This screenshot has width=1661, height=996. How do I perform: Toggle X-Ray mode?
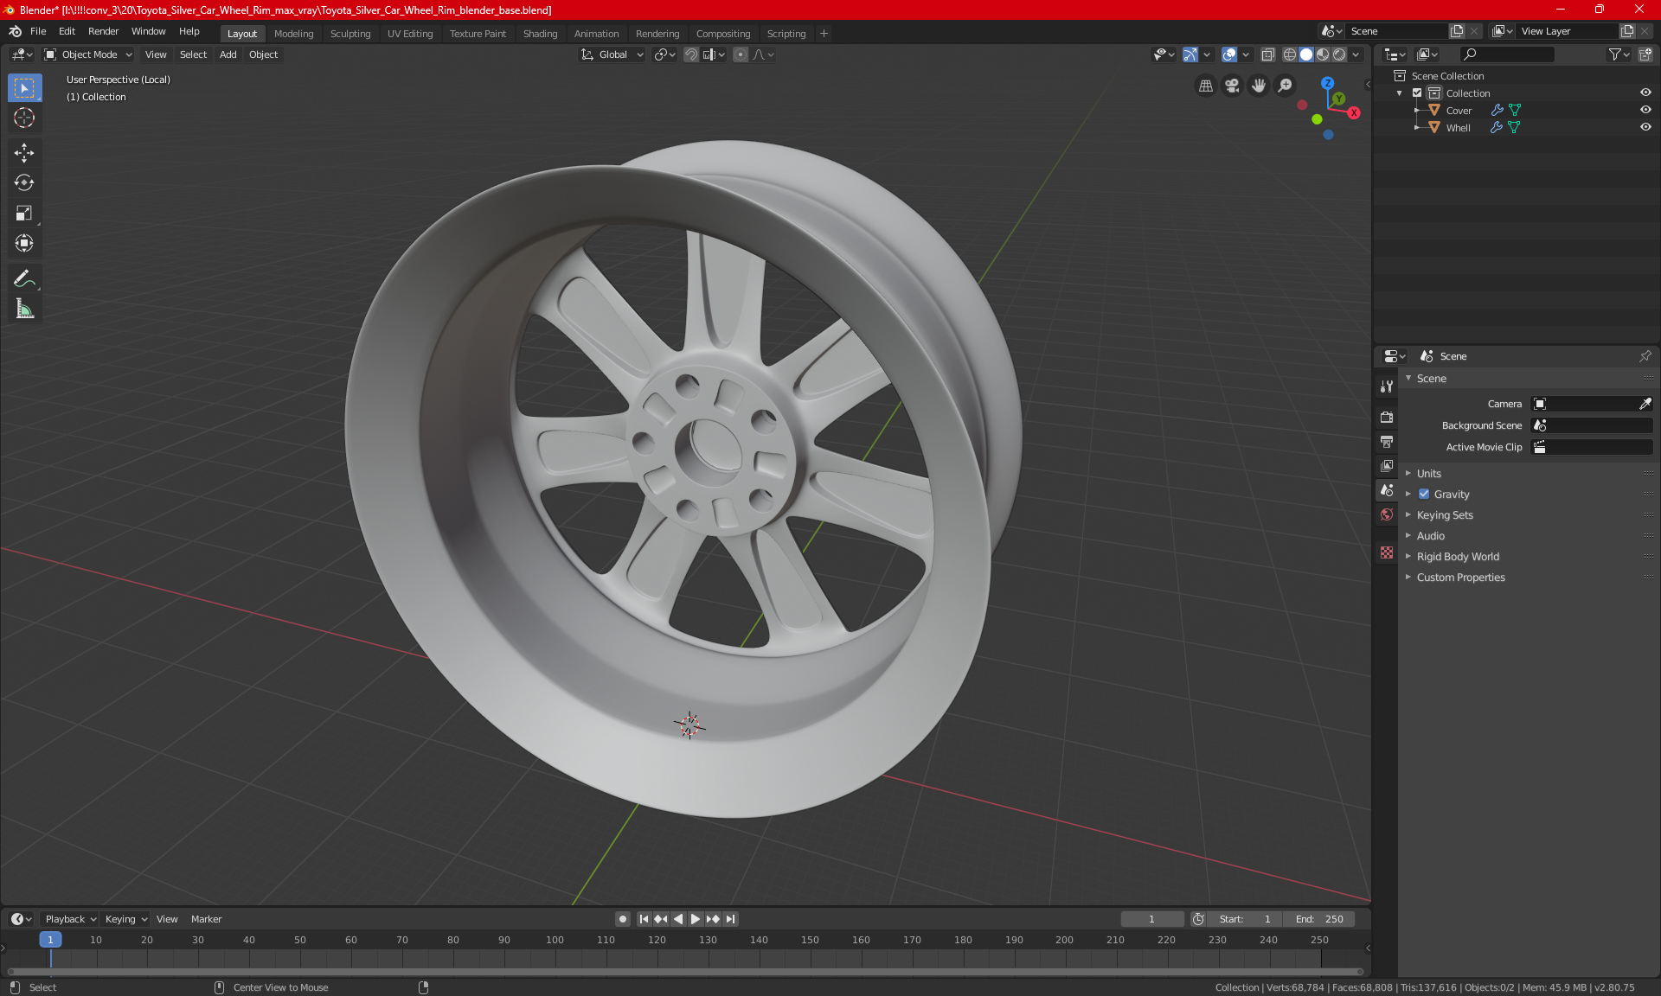[1268, 54]
